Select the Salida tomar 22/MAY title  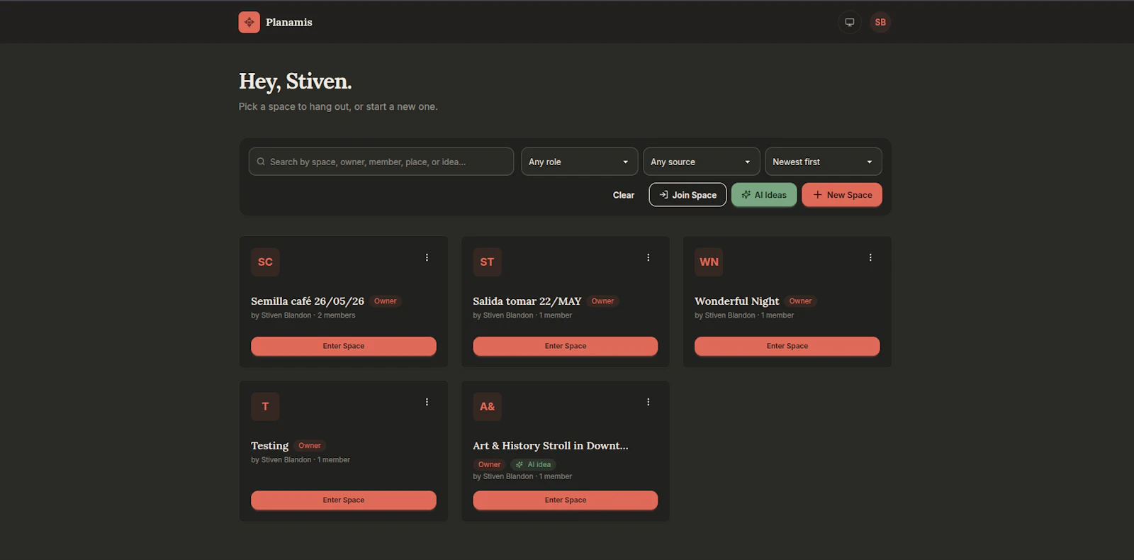point(527,301)
